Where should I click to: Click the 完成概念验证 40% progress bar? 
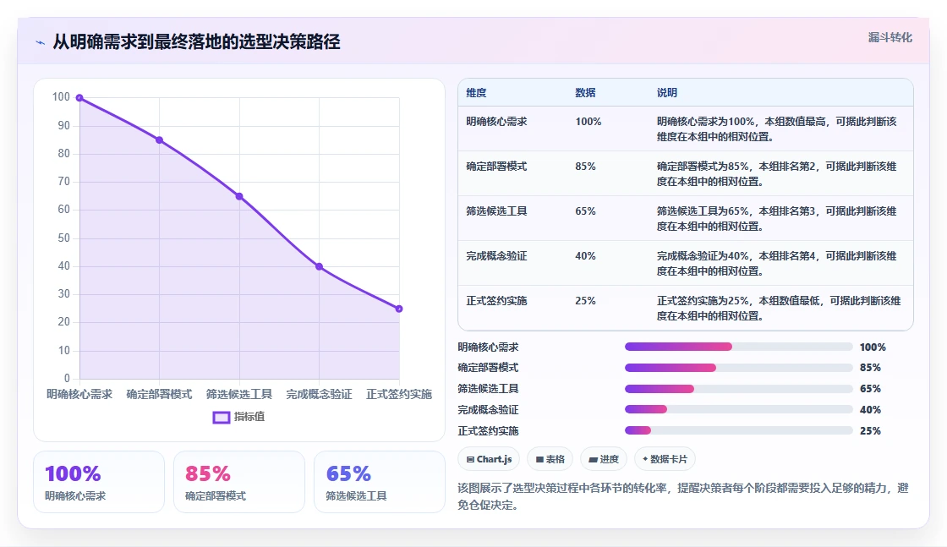tap(738, 409)
